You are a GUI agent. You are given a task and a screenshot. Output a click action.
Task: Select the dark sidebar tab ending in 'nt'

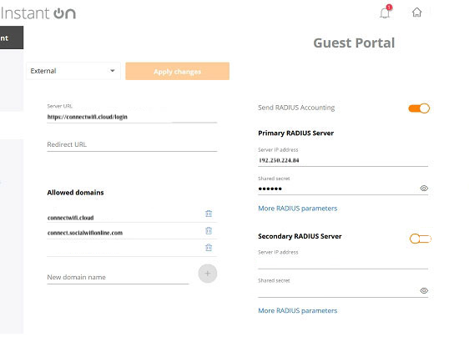click(x=12, y=38)
